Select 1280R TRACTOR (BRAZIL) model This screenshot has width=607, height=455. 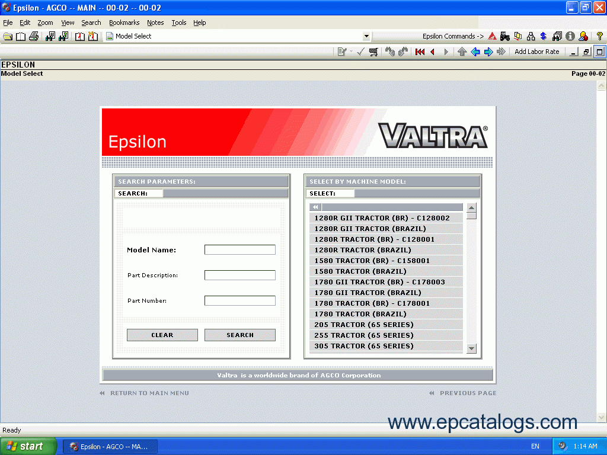pyautogui.click(x=386, y=250)
